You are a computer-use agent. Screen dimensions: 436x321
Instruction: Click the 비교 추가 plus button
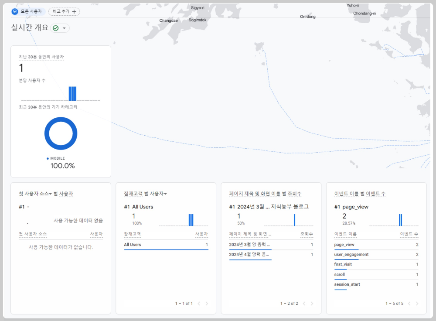[x=64, y=11]
